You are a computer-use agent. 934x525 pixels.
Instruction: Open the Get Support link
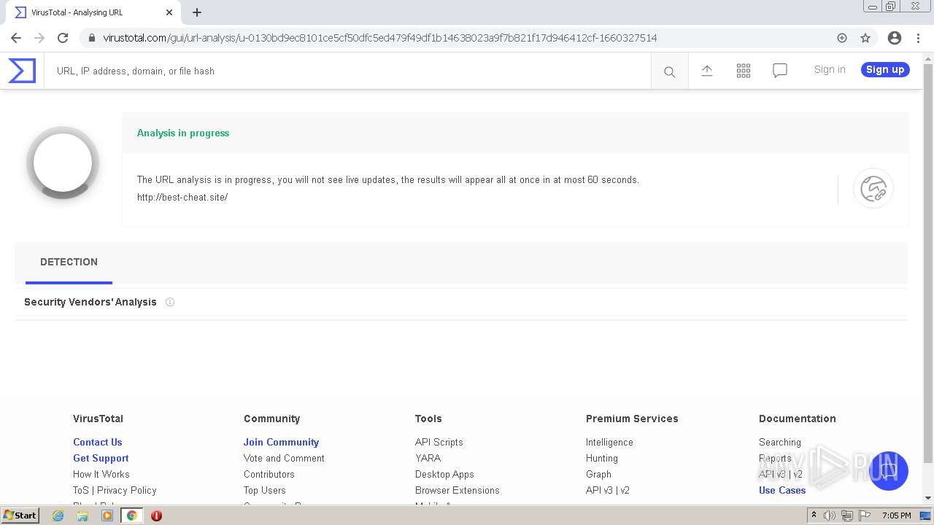click(101, 458)
